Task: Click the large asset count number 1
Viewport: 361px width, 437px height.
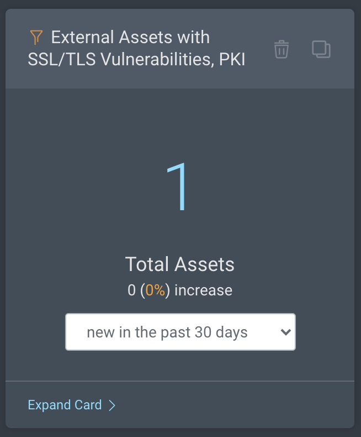Action: pos(179,186)
